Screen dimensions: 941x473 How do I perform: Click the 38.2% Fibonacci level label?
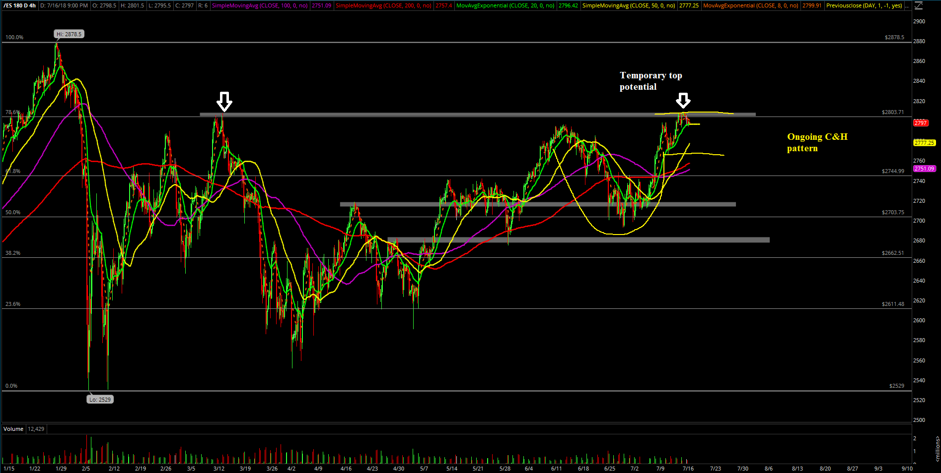pos(13,253)
